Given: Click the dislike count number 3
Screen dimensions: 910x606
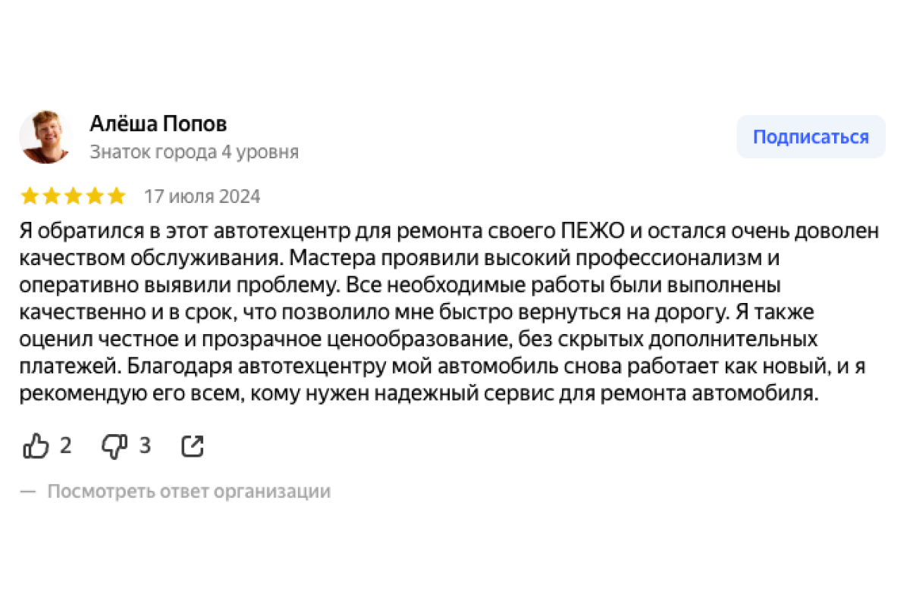Looking at the screenshot, I should coord(145,446).
